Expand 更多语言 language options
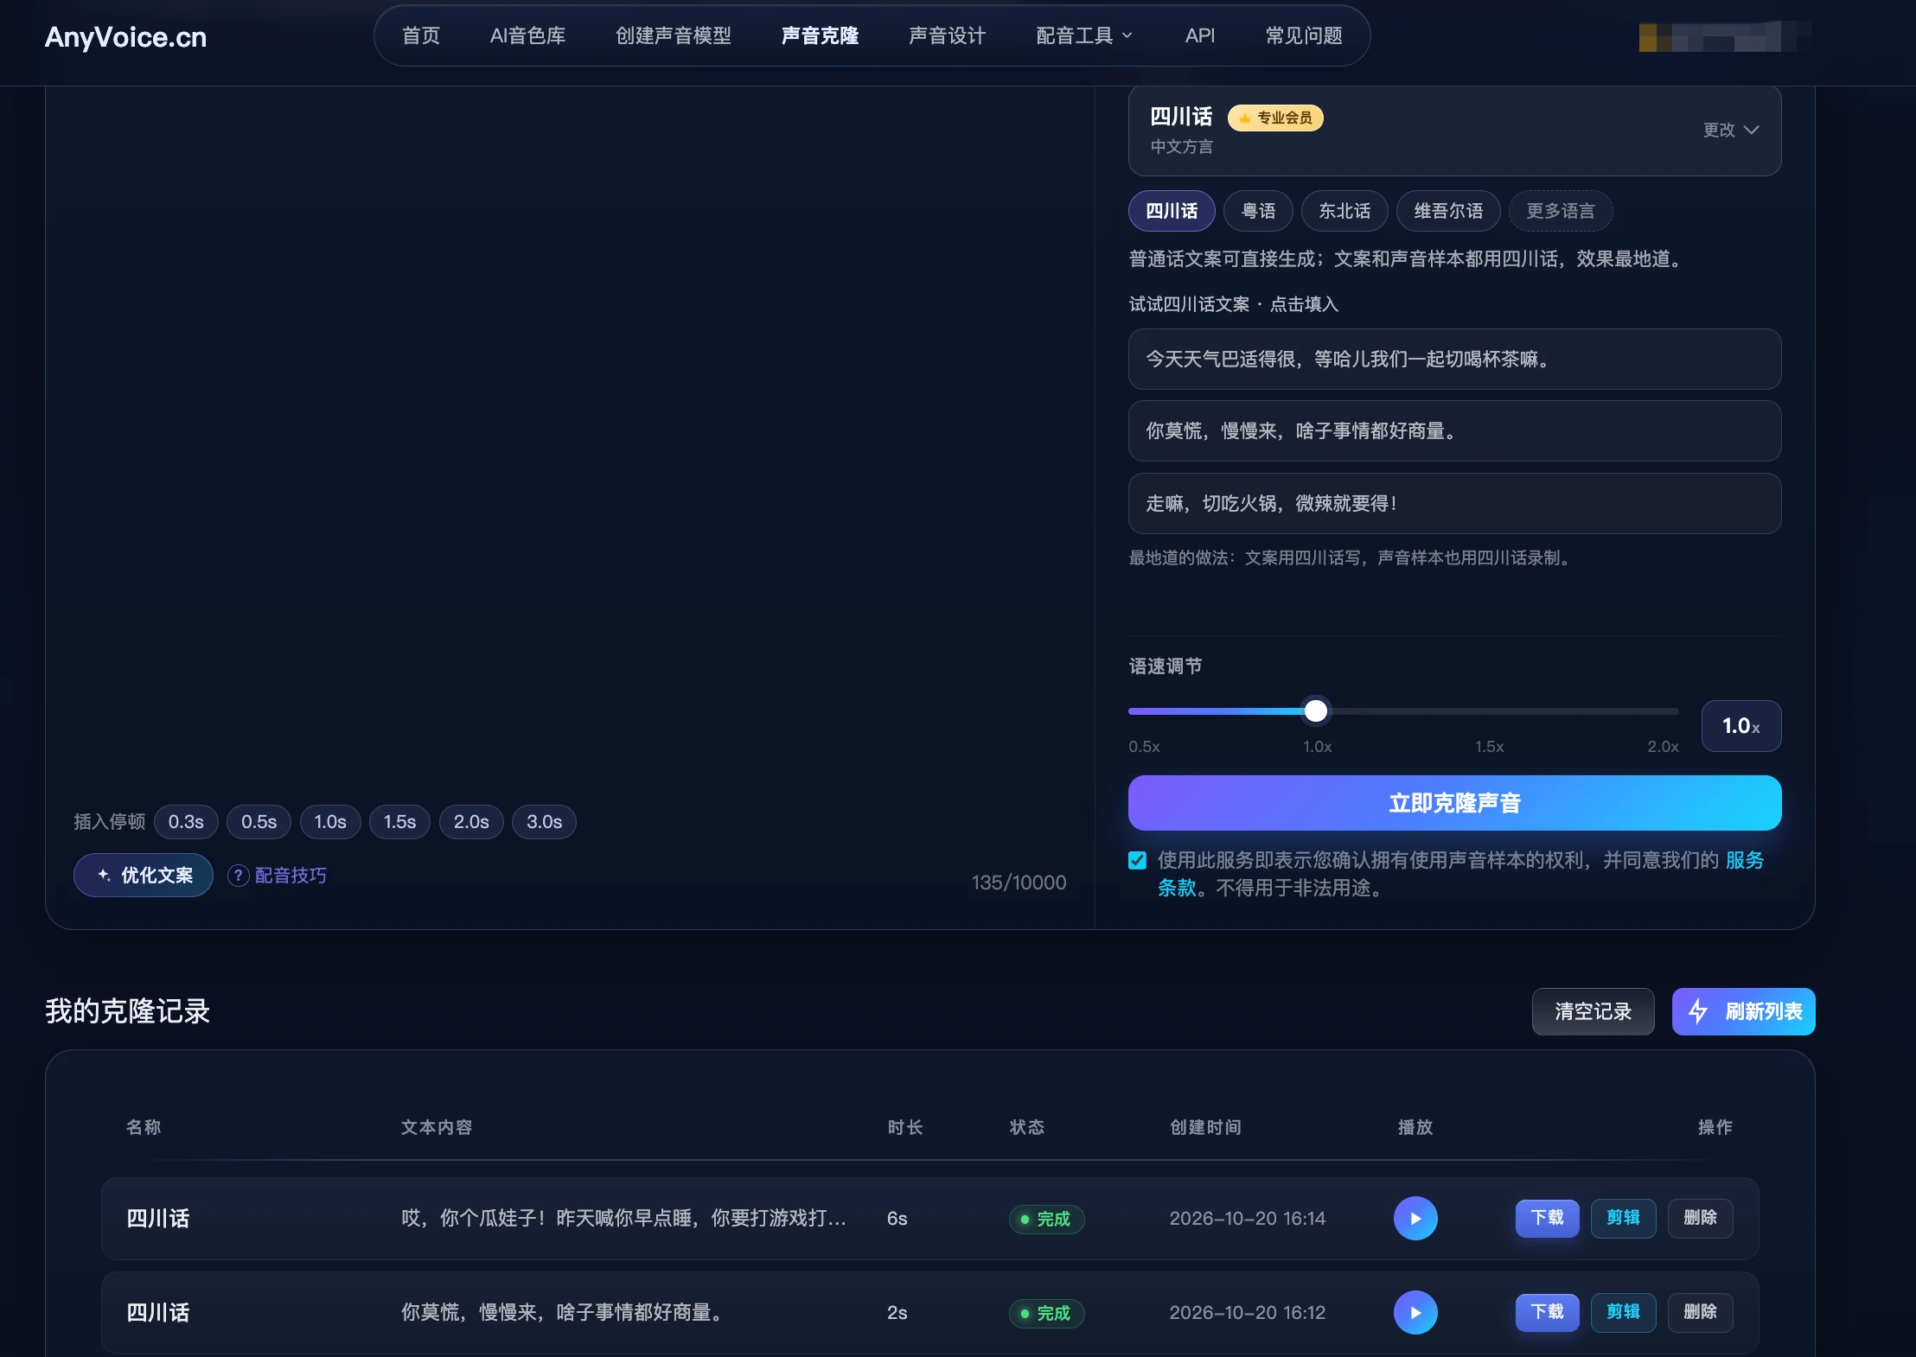 [1560, 211]
